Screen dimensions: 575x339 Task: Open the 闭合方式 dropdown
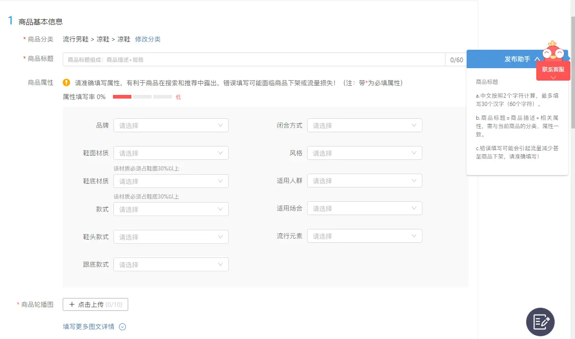(364, 126)
